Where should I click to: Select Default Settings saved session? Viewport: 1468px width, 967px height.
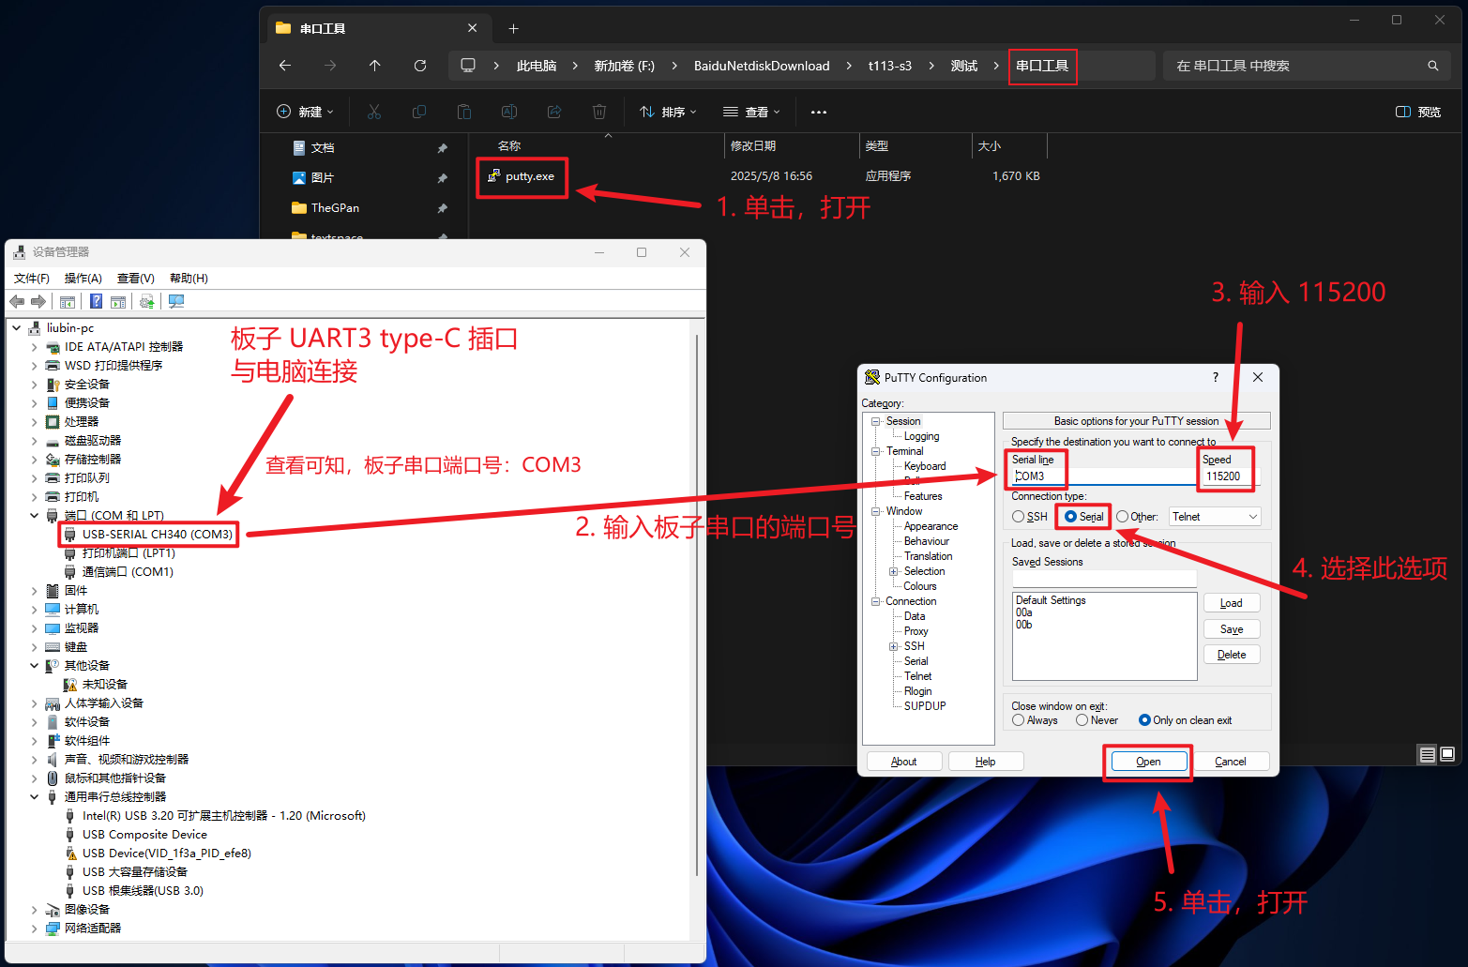tap(1051, 600)
